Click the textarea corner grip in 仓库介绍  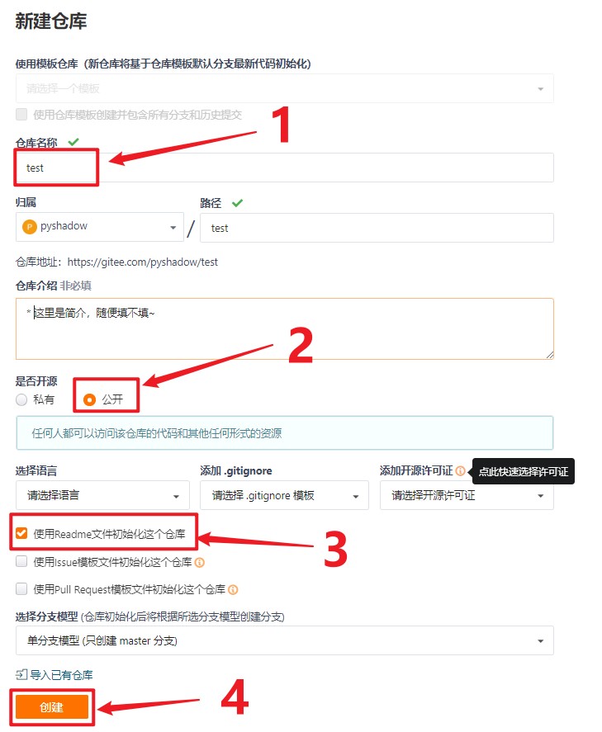[550, 355]
